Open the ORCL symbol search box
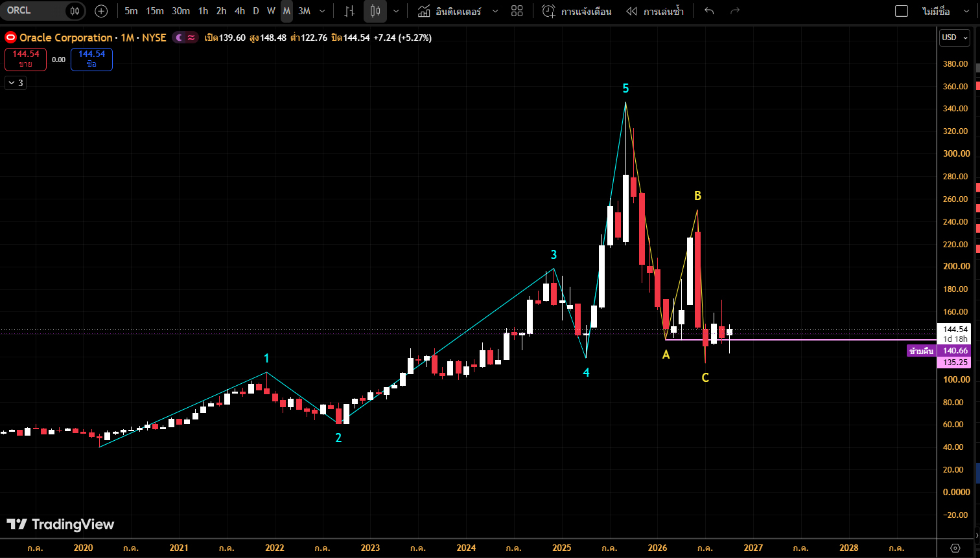The image size is (980, 558). (32, 10)
